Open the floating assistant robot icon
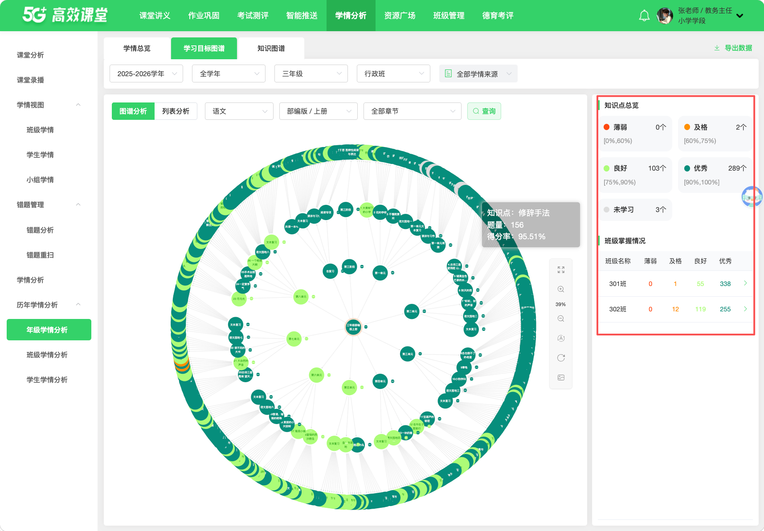 [752, 196]
